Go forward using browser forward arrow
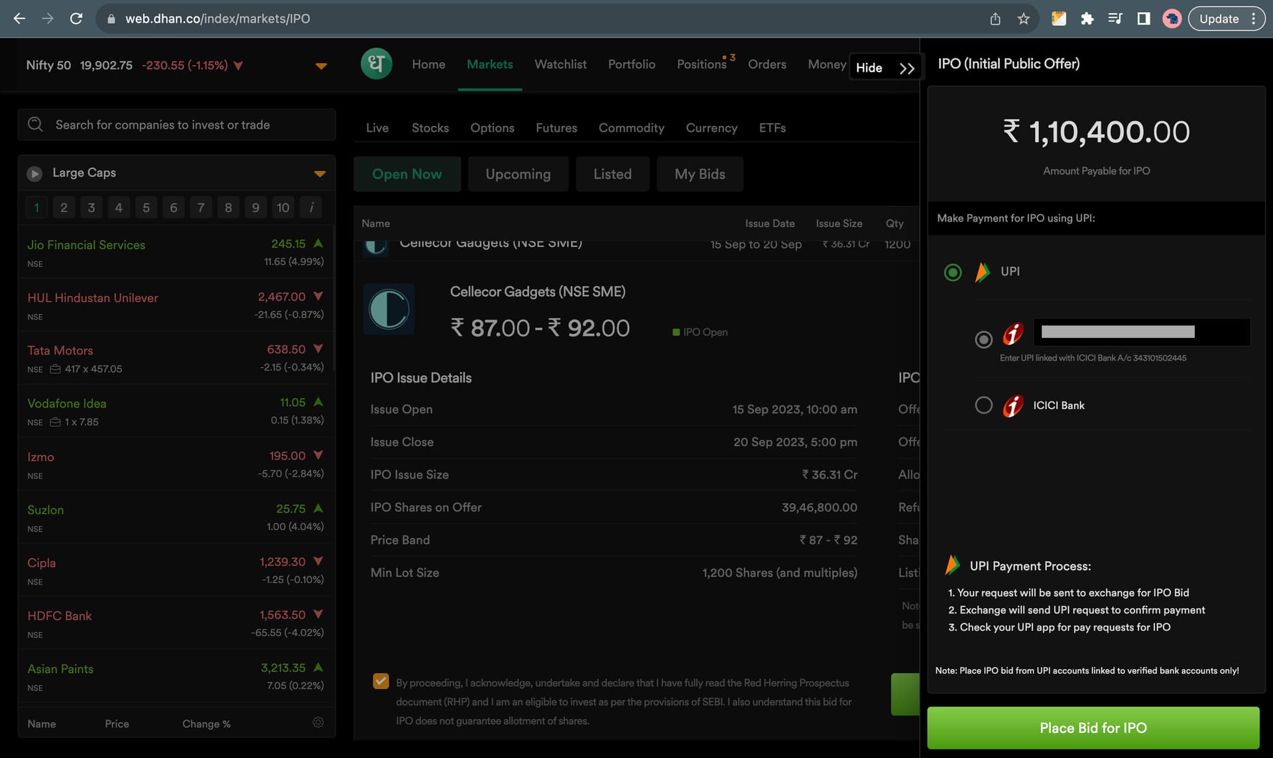The height and width of the screenshot is (758, 1273). 48,19
